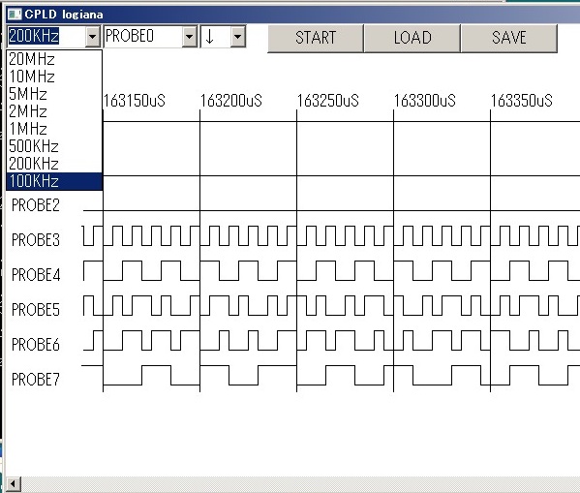The height and width of the screenshot is (493, 580).
Task: Click the CPLD logiana title bar icon
Action: [15, 15]
